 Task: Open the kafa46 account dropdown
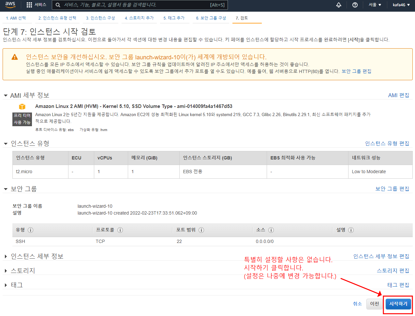click(401, 5)
